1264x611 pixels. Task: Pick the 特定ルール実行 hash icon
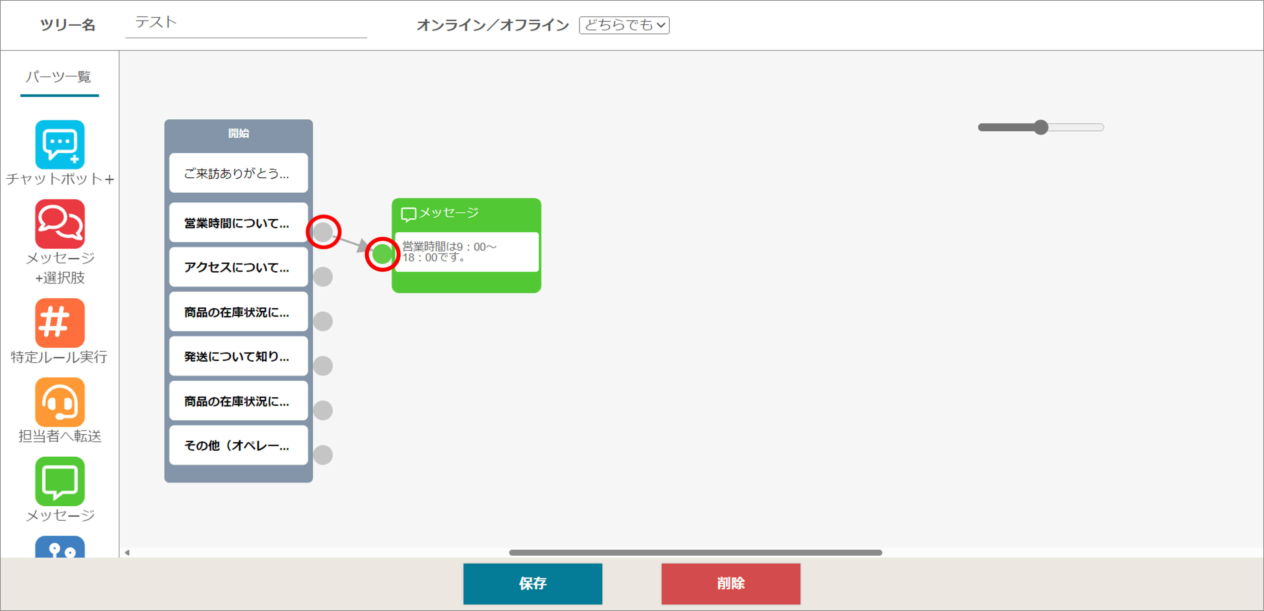[x=60, y=323]
